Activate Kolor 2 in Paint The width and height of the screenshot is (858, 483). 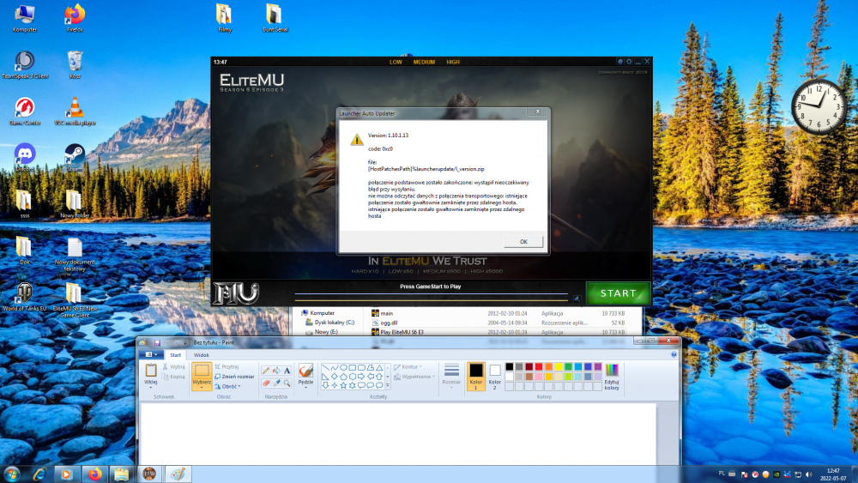coord(495,376)
